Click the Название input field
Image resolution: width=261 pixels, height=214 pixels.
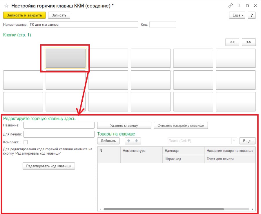click(x=59, y=125)
